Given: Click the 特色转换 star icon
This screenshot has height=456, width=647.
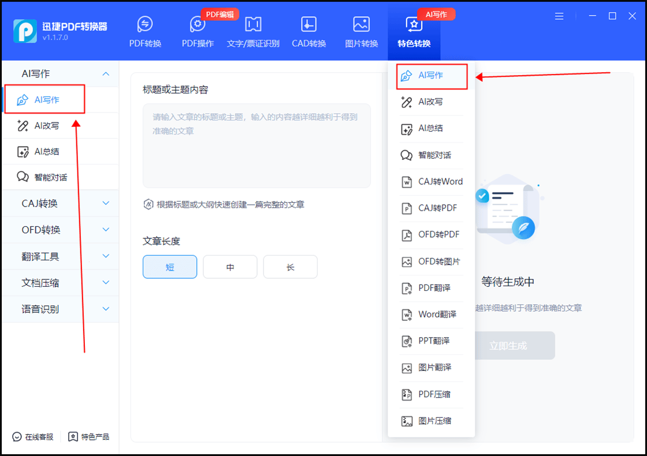Looking at the screenshot, I should 414,24.
